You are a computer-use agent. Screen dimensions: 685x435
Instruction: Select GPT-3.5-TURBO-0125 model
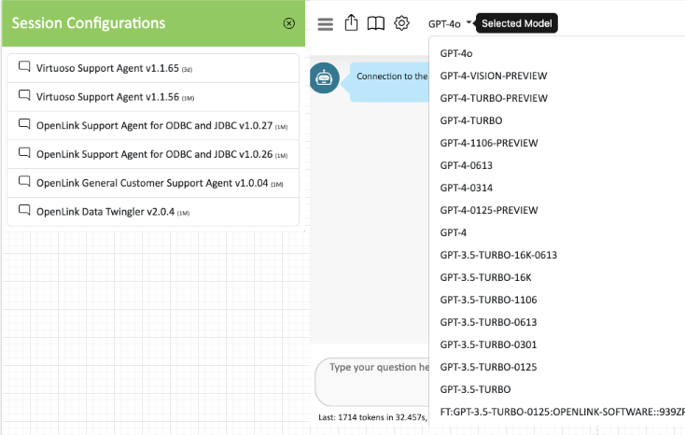click(x=488, y=367)
